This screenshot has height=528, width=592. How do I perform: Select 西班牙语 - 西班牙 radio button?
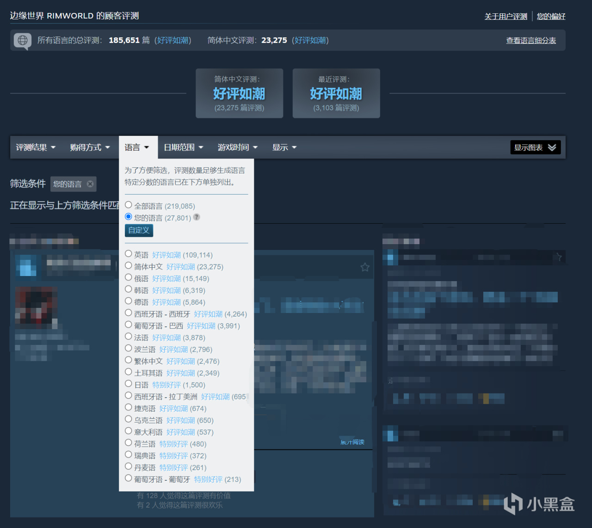[x=129, y=313]
